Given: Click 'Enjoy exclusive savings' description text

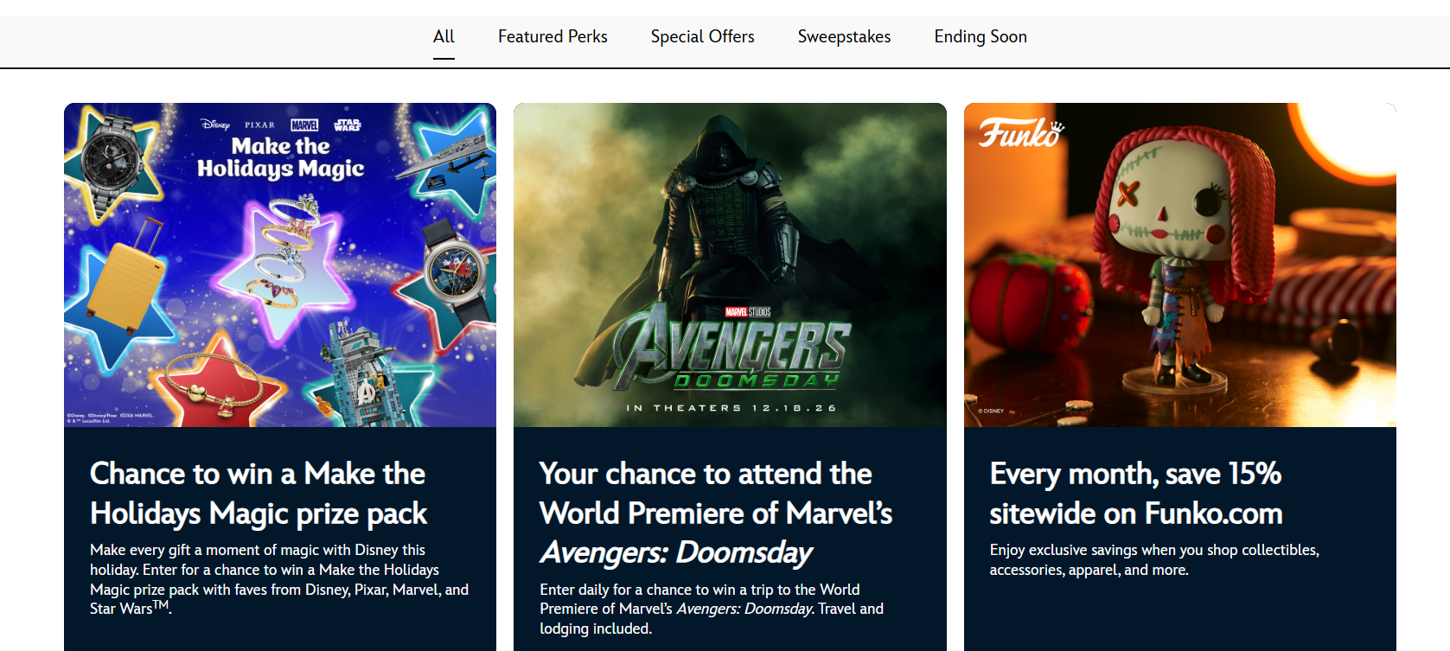Looking at the screenshot, I should click(1154, 559).
